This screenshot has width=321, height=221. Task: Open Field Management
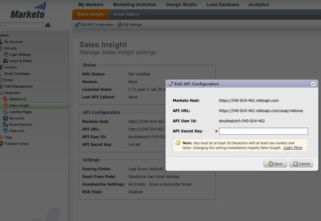tap(18, 86)
